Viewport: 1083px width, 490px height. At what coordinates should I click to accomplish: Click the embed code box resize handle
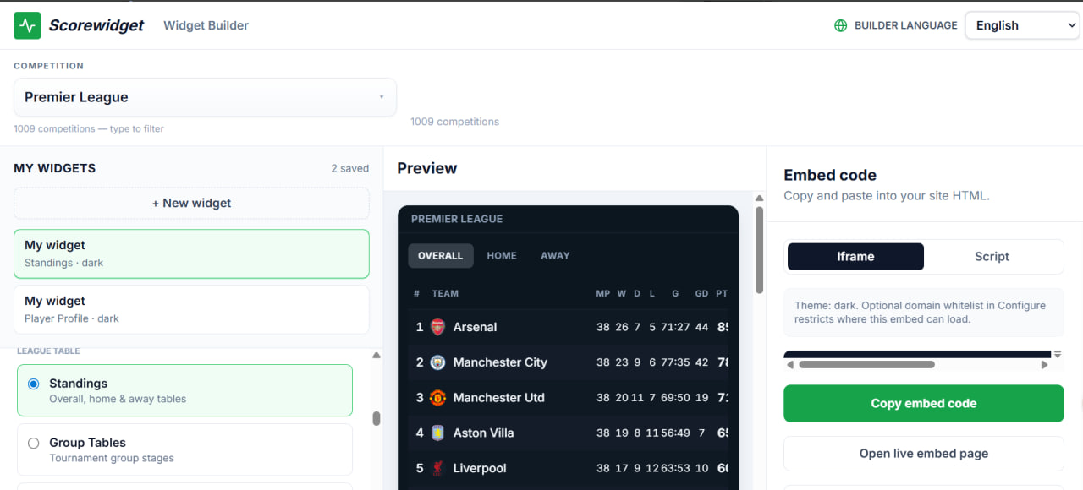tap(1058, 355)
